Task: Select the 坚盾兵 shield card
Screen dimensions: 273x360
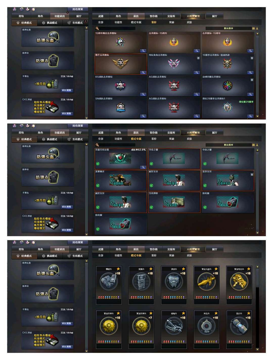Action: (x=141, y=285)
